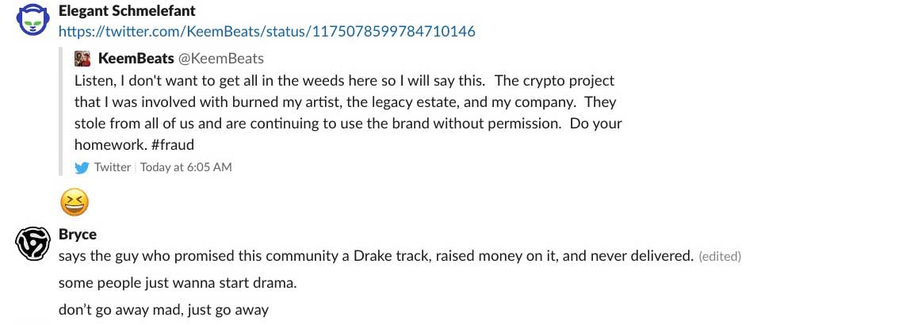Image resolution: width=914 pixels, height=325 pixels.
Task: Click the Bryce username
Action: (78, 234)
